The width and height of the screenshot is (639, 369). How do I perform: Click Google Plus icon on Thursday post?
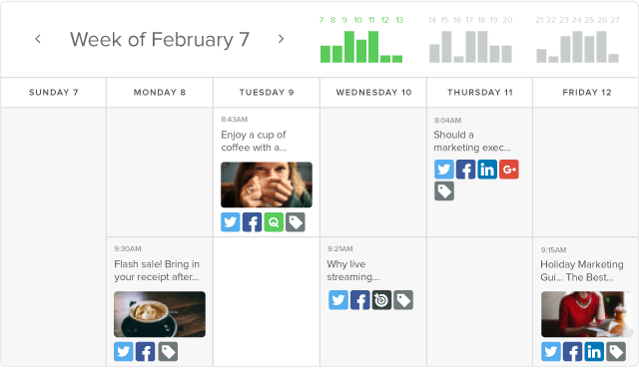pyautogui.click(x=509, y=170)
